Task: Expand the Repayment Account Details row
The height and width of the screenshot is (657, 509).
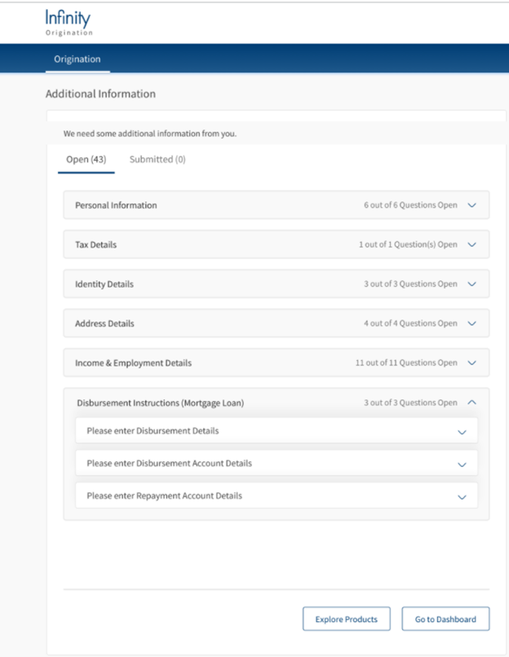Action: coord(277,496)
